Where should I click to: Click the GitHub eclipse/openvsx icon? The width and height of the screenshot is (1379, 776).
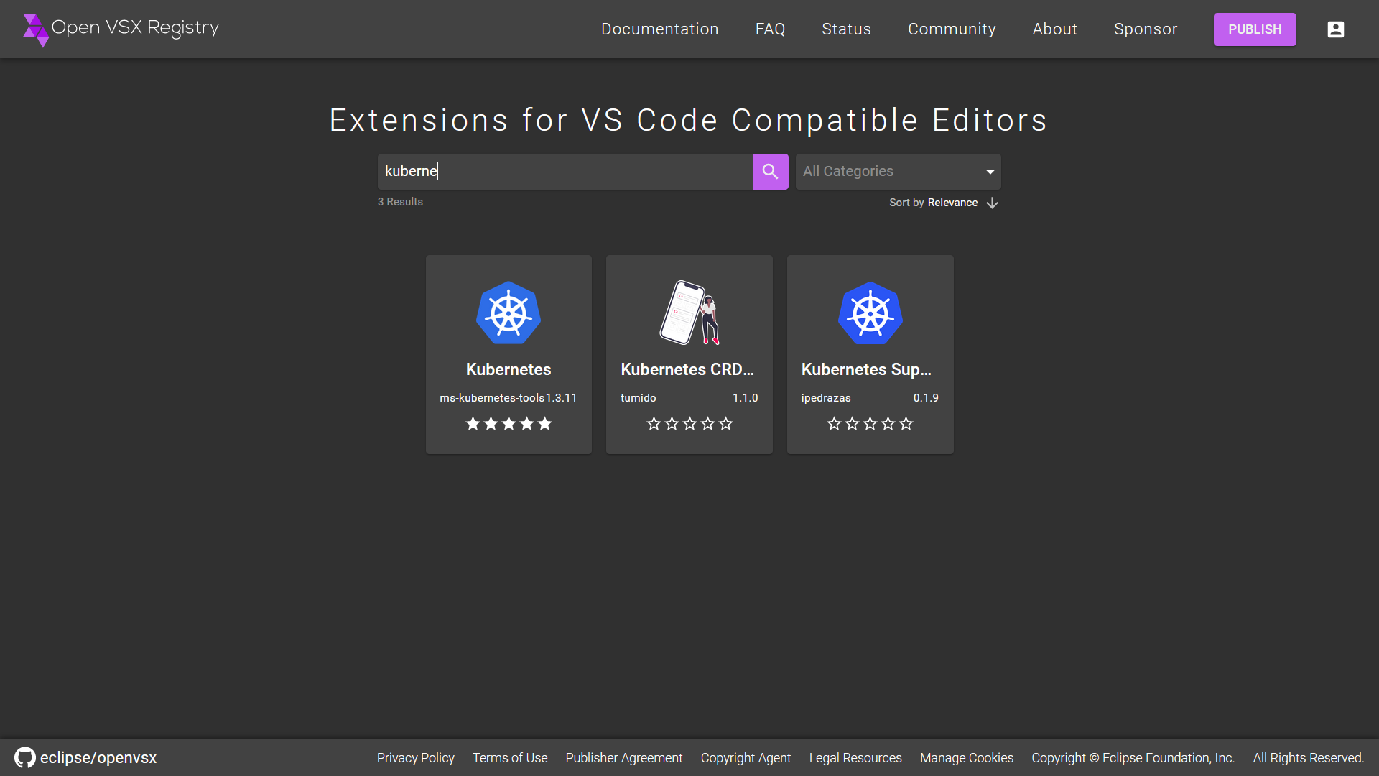pyautogui.click(x=25, y=757)
